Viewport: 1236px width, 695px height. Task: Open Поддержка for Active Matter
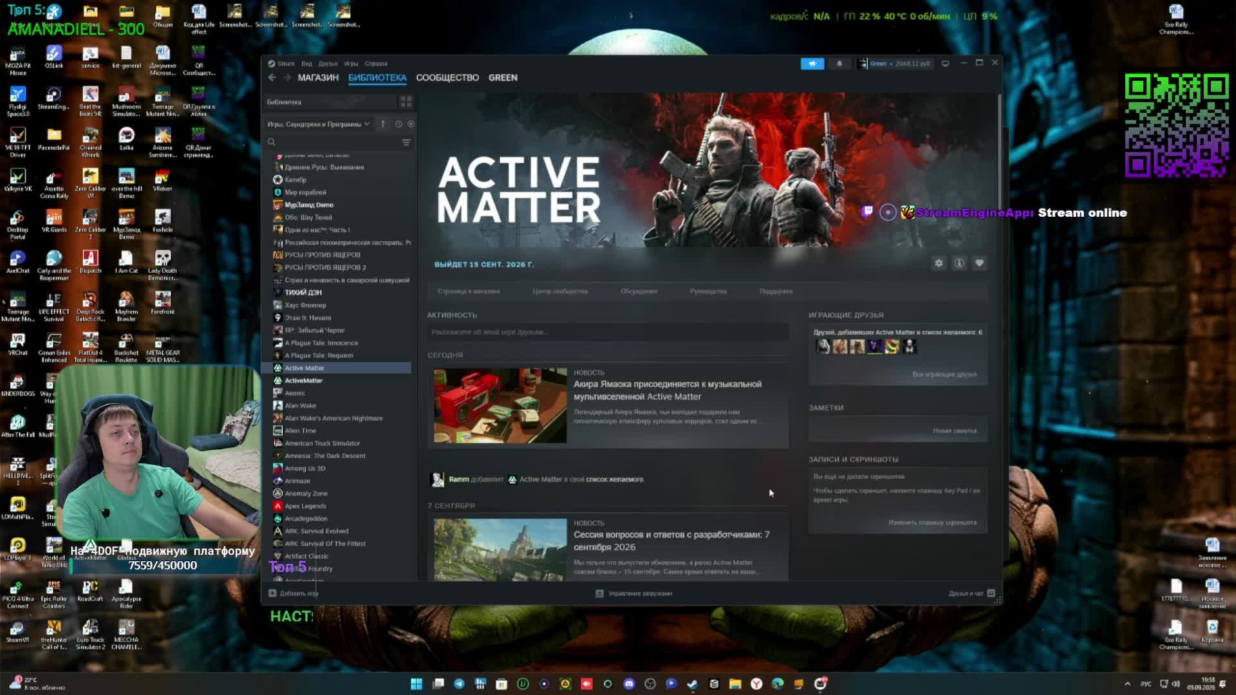click(x=776, y=292)
